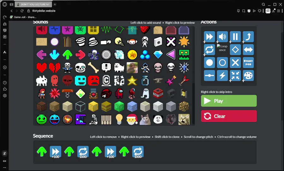This screenshot has width=284, height=171.
Task: Focus the thirtydollar.website address bar
Action: coord(44,11)
